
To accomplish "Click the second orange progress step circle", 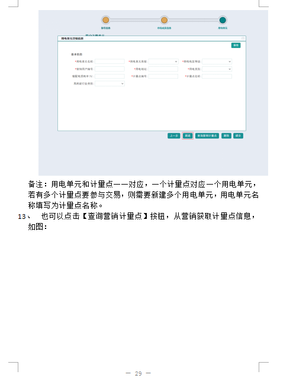I will [x=164, y=20].
